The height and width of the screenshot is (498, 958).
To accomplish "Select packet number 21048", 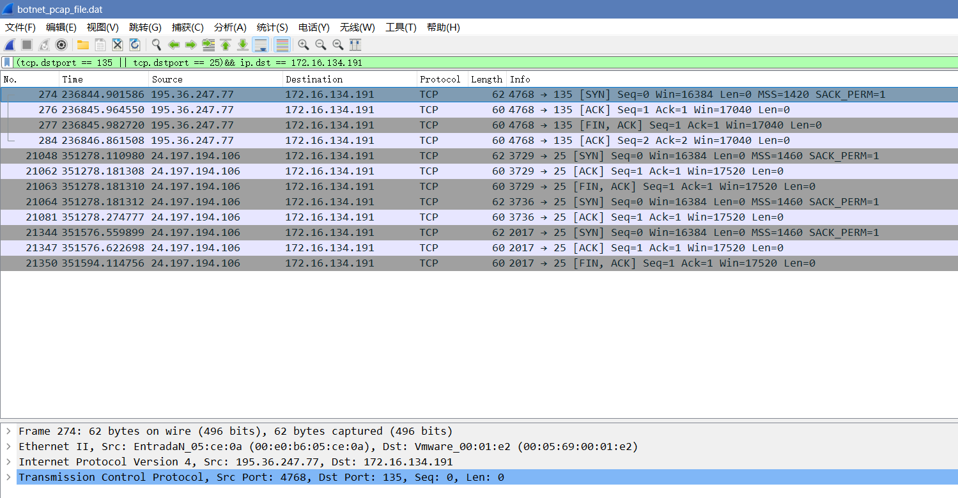I will coord(479,155).
